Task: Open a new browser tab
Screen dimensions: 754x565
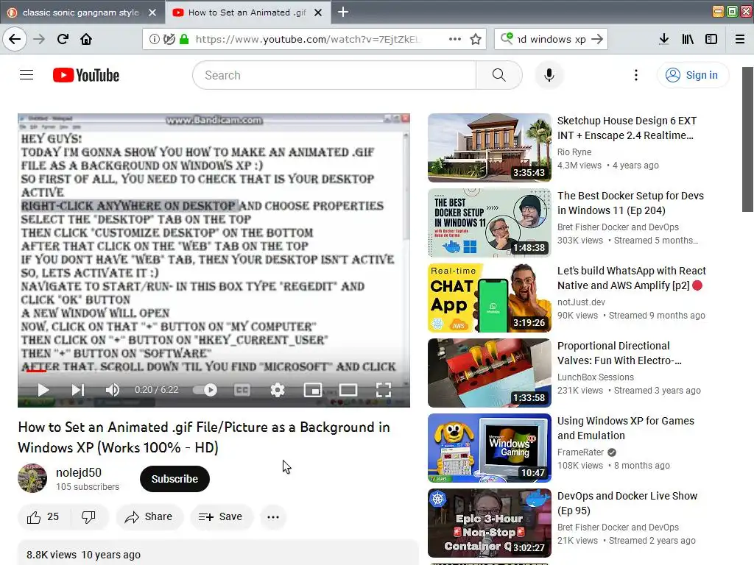Action: [343, 12]
